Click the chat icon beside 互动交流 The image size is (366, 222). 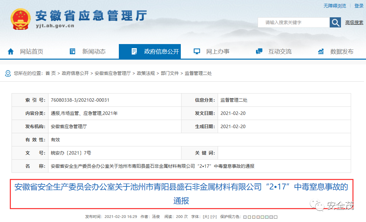click(x=259, y=52)
